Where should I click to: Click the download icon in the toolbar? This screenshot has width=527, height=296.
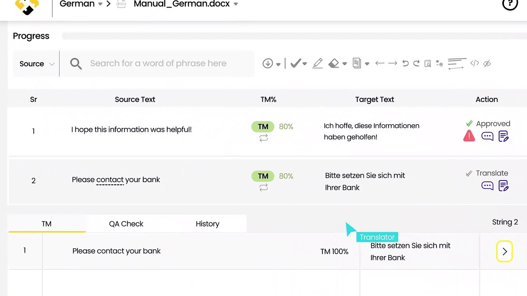pos(268,63)
